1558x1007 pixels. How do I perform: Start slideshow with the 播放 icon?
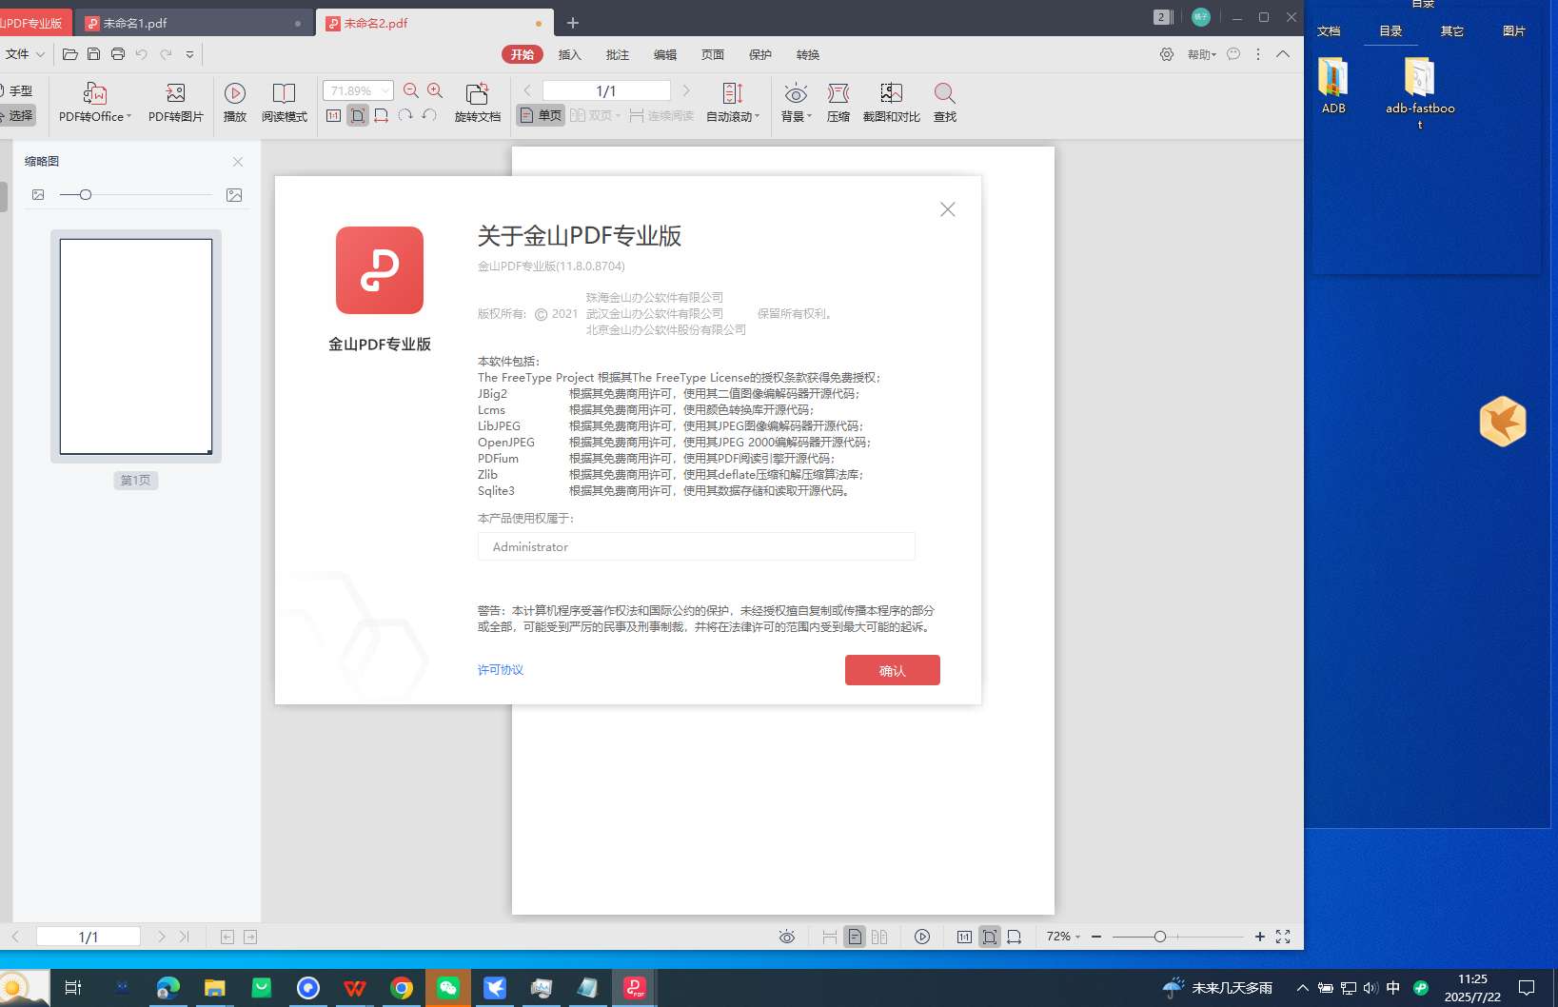pyautogui.click(x=234, y=93)
